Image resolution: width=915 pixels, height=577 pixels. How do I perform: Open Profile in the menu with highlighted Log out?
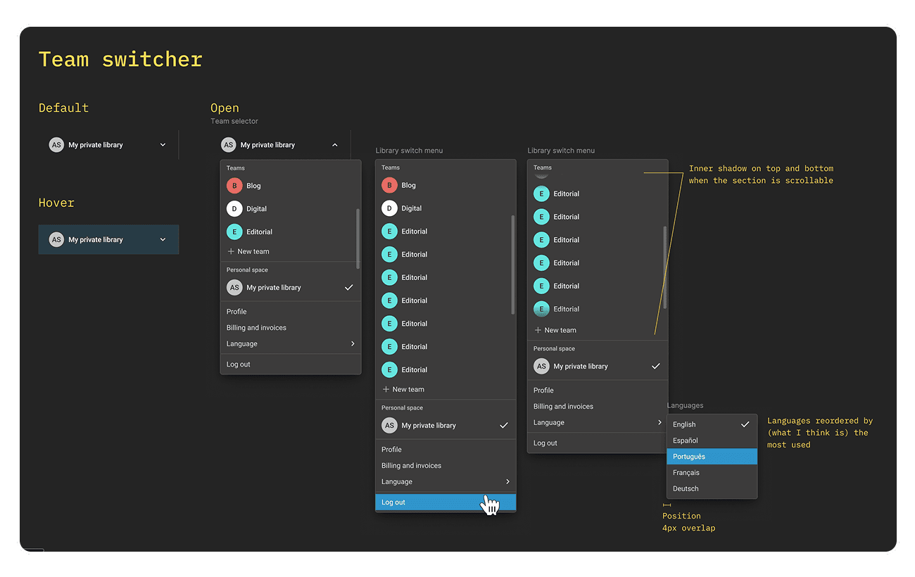click(445, 450)
